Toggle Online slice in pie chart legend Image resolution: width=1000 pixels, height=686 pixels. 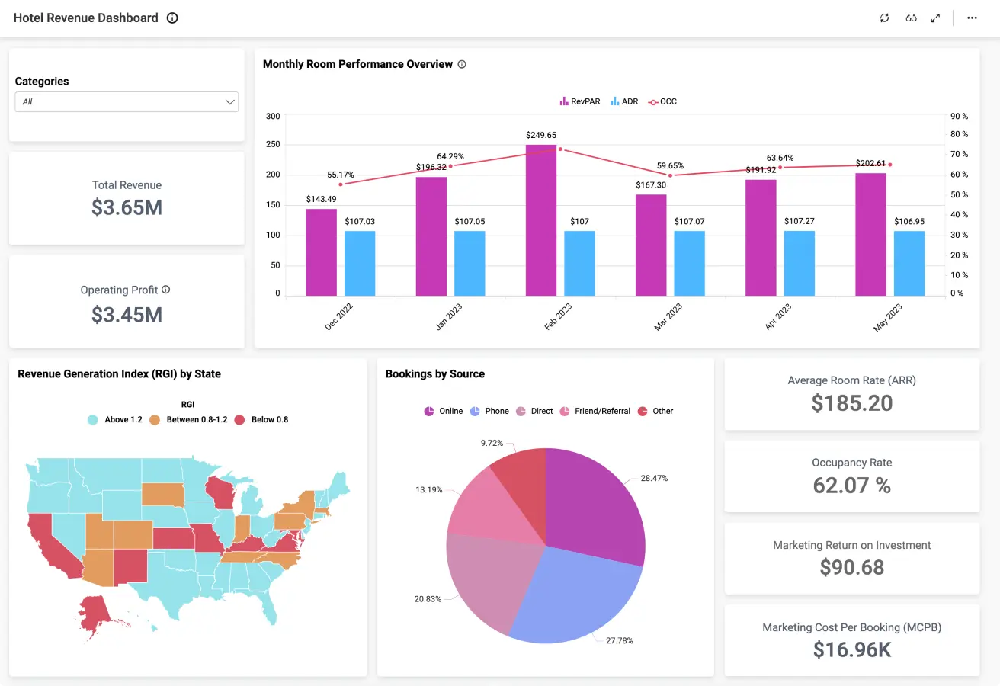click(443, 411)
